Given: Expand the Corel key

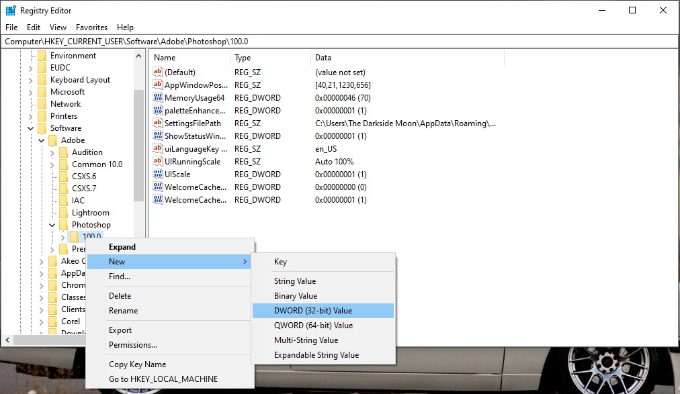Looking at the screenshot, I should pos(41,322).
